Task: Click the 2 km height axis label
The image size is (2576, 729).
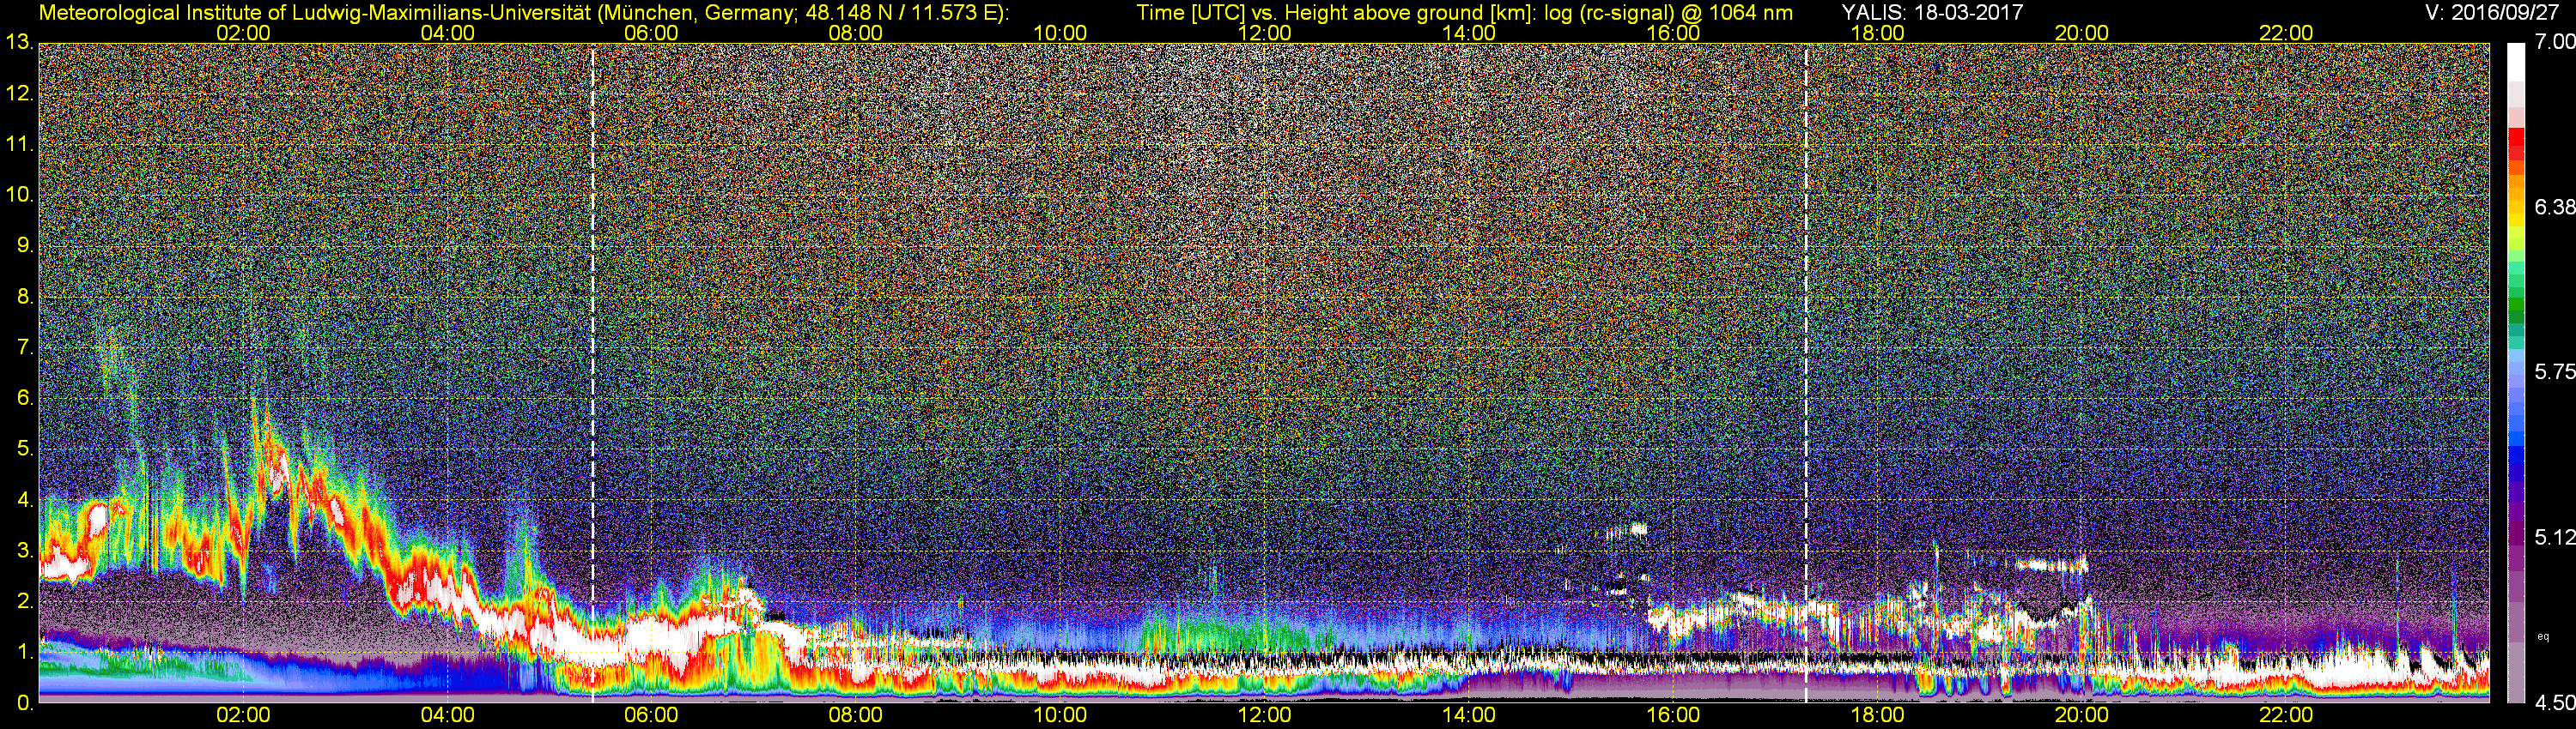Action: 25,601
